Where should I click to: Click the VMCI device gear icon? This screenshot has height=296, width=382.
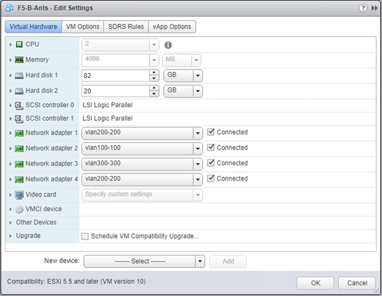click(x=19, y=209)
